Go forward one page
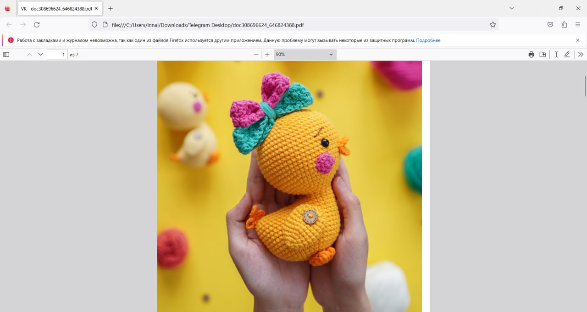This screenshot has height=312, width=587. coord(23,25)
